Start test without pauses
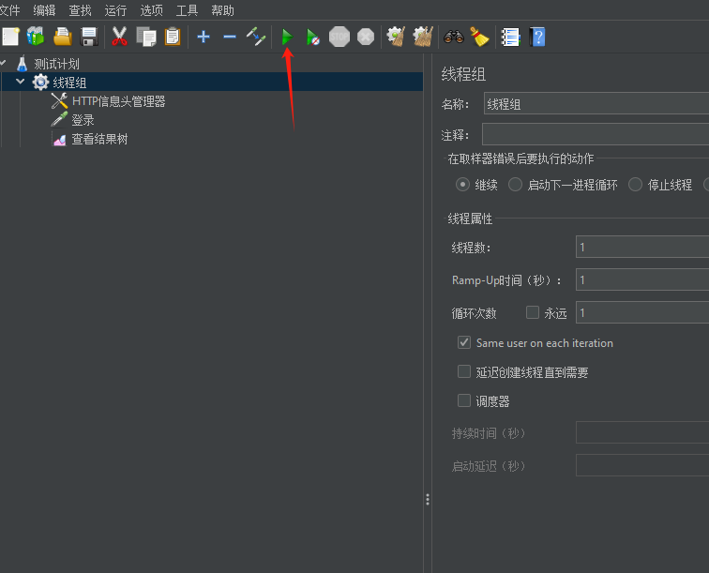Screen dimensions: 709x573 click(x=313, y=37)
